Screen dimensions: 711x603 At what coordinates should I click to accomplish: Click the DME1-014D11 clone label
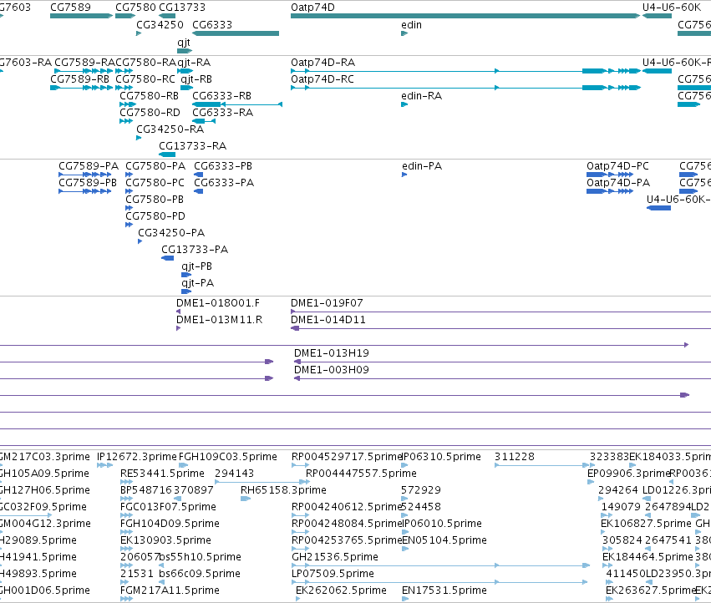point(328,320)
